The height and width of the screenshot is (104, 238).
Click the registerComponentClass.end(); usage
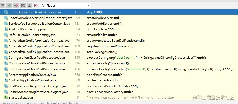tap(110, 46)
